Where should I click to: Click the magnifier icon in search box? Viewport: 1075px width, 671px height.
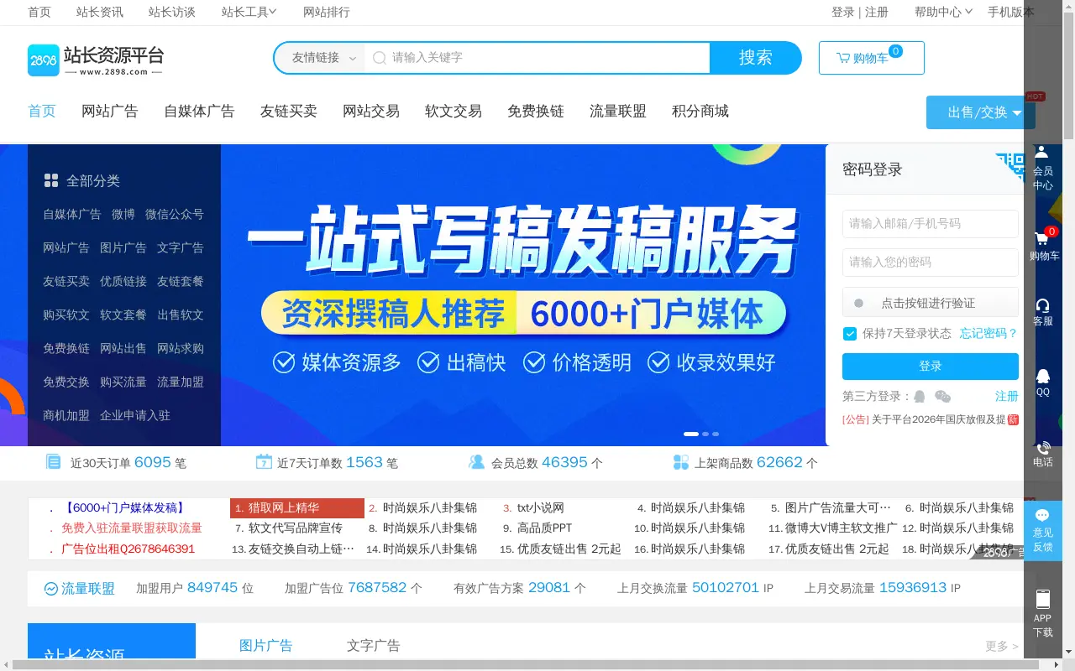pyautogui.click(x=380, y=58)
